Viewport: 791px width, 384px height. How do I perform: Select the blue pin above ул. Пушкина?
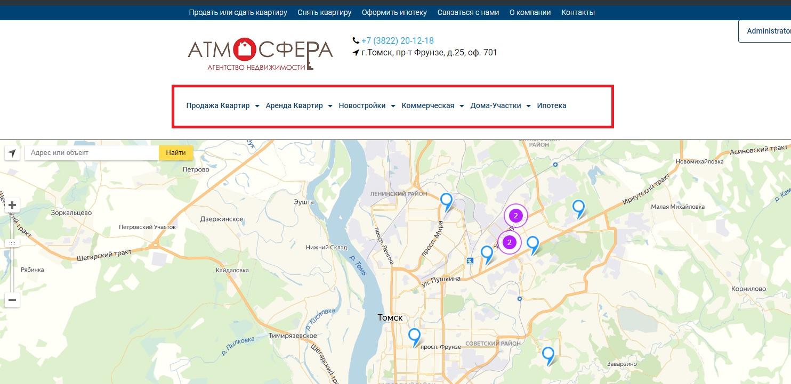click(487, 255)
